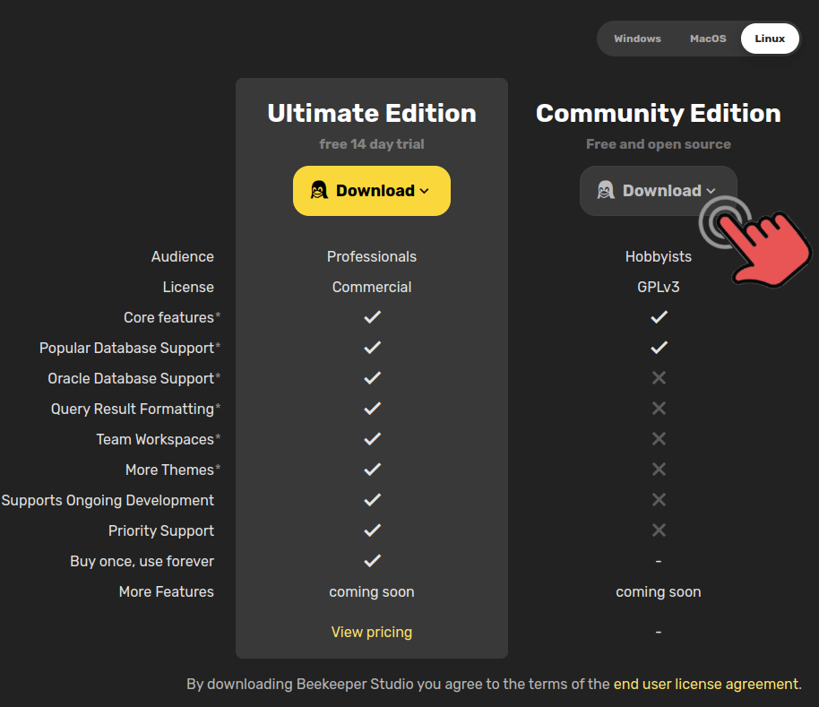
Task: Open the View pricing link
Action: 371,632
